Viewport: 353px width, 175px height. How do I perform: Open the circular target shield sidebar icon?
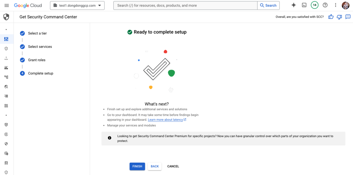point(6,134)
